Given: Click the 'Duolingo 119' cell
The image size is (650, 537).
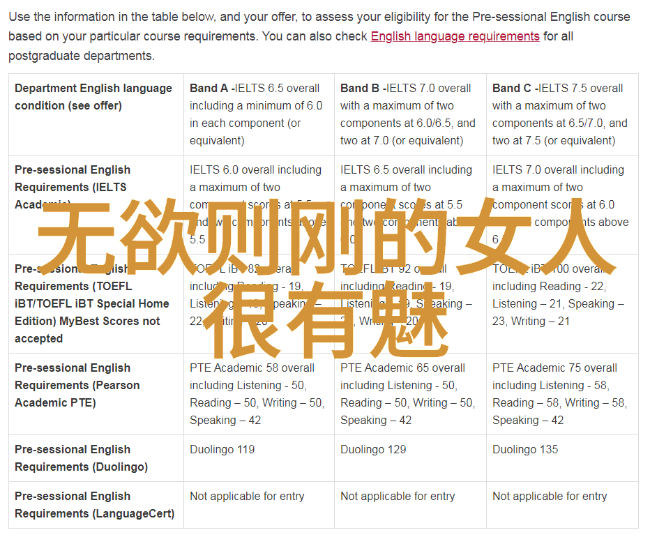Looking at the screenshot, I should pyautogui.click(x=259, y=458).
